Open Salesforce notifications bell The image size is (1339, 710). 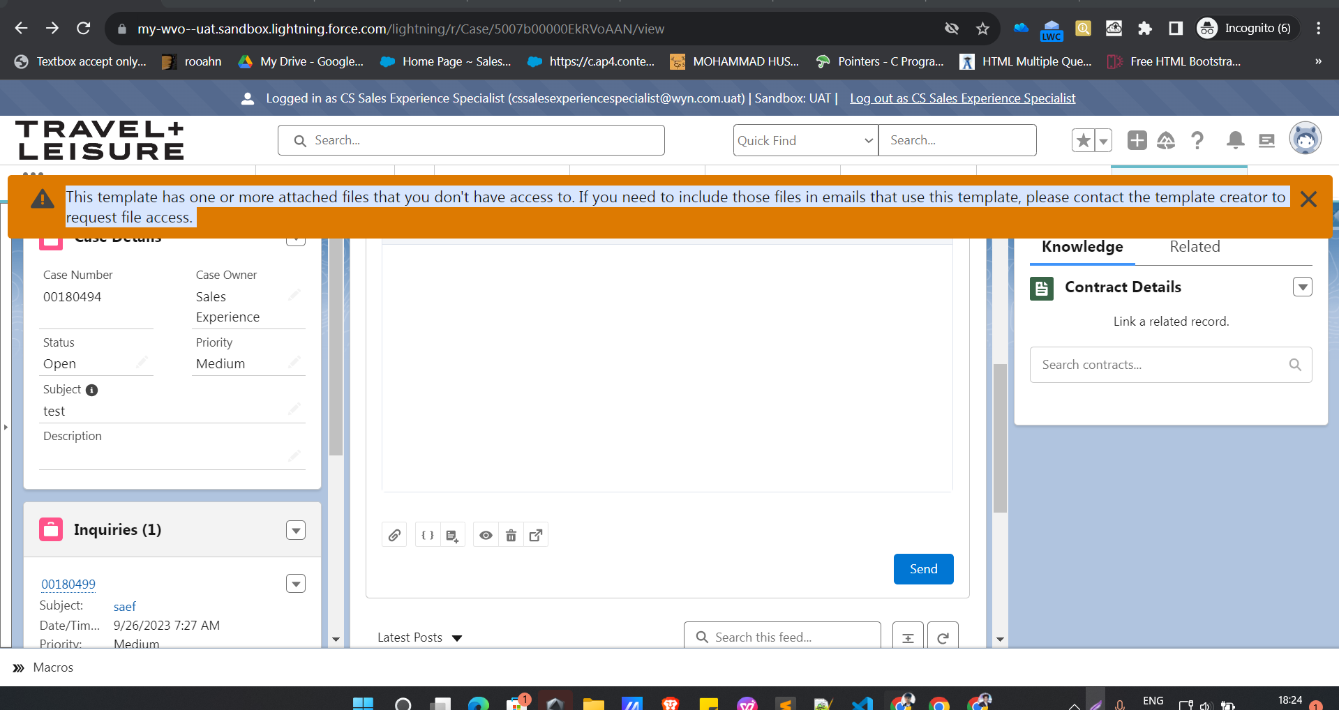pyautogui.click(x=1235, y=140)
